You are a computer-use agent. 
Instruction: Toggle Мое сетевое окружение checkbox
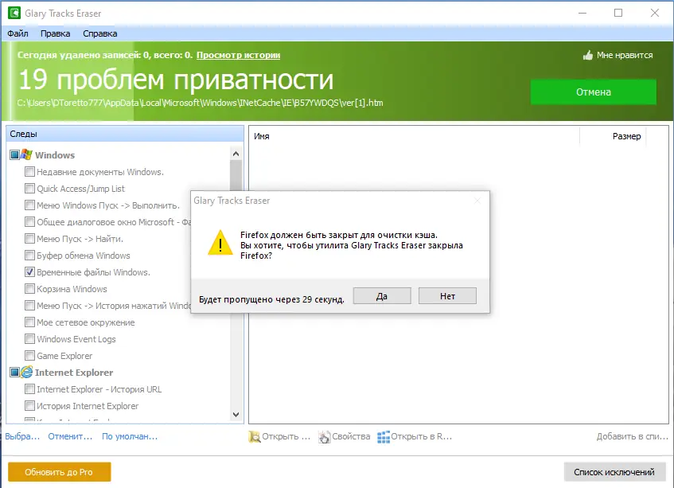[x=29, y=322]
